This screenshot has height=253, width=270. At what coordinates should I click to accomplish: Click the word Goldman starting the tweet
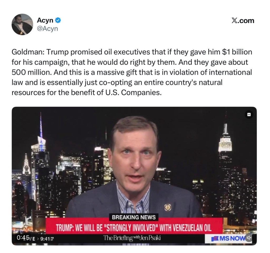27,52
